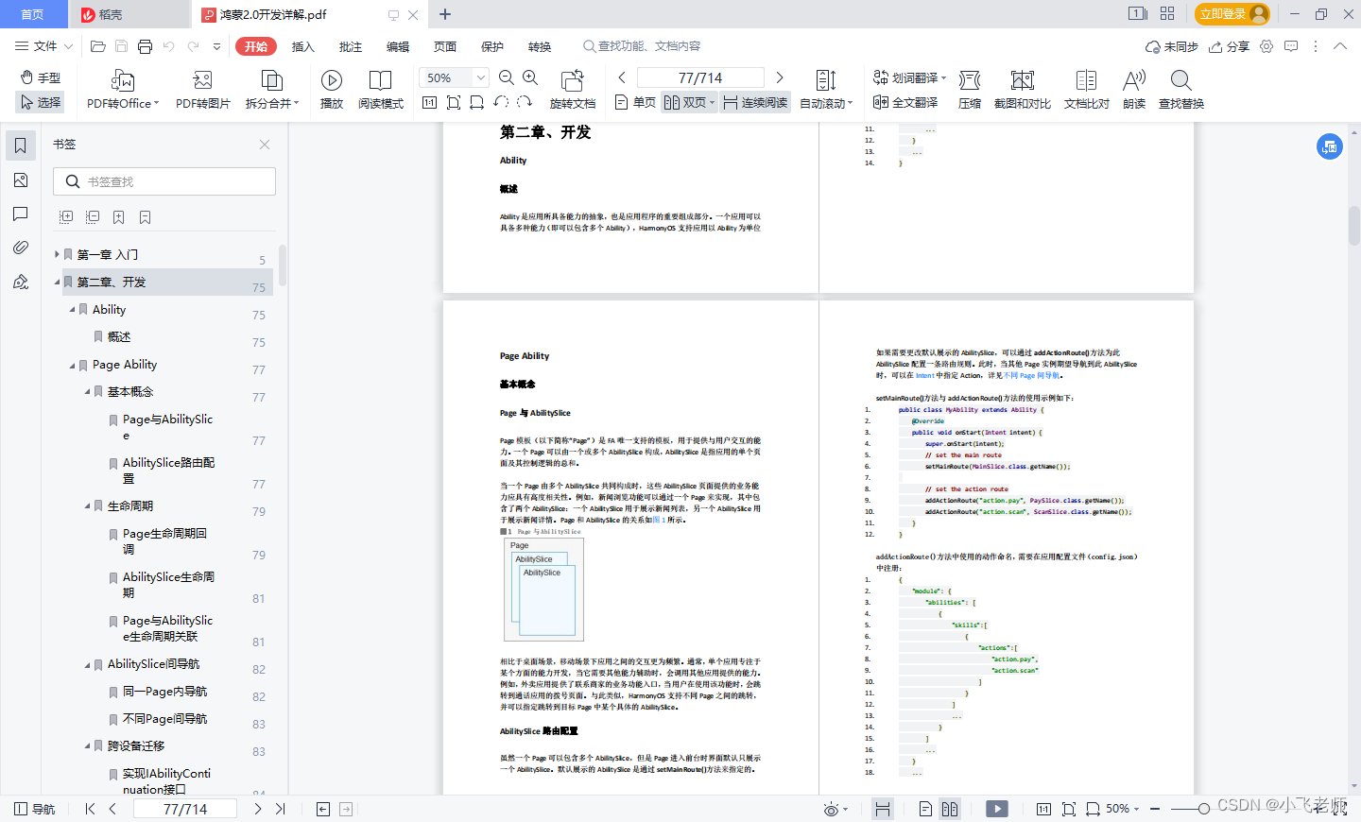1361x822 pixels.
Task: Activate the Select tool (选择)
Action: pyautogui.click(x=41, y=102)
